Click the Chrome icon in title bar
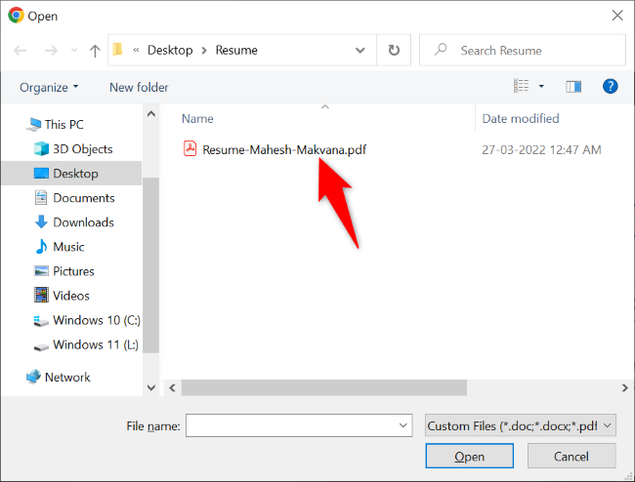 [16, 16]
